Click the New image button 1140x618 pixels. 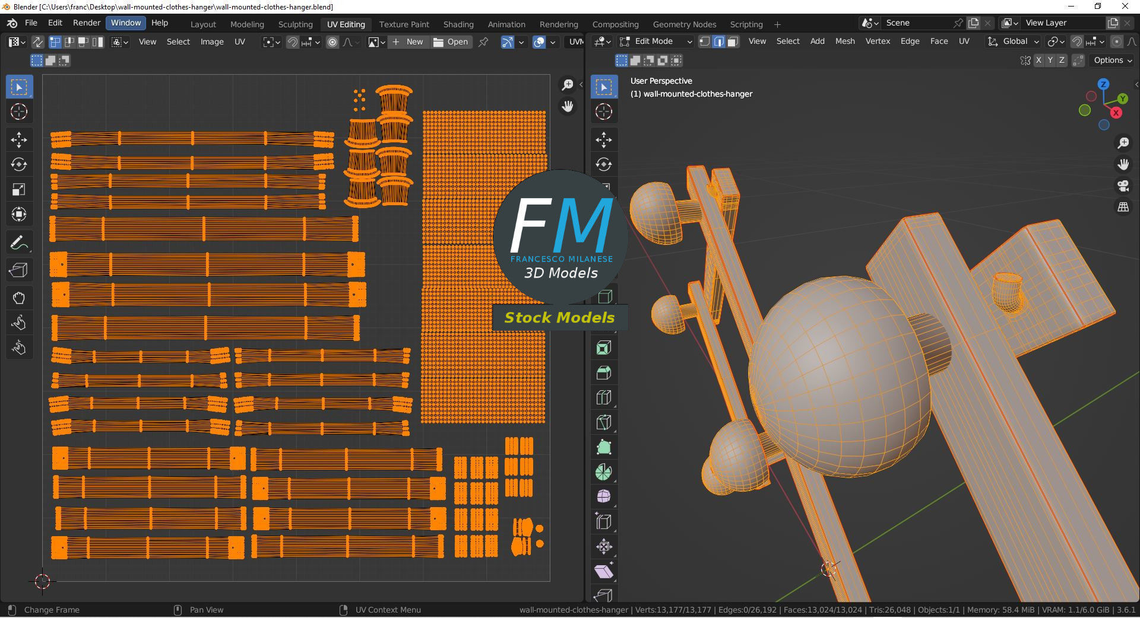408,42
